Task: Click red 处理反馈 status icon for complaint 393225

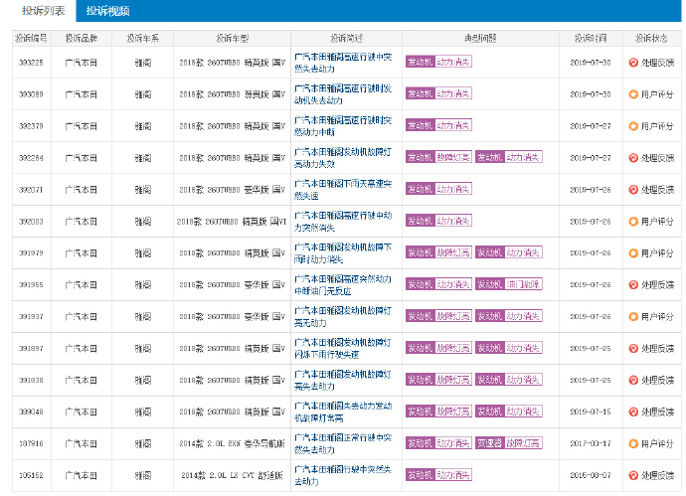Action: click(x=633, y=62)
